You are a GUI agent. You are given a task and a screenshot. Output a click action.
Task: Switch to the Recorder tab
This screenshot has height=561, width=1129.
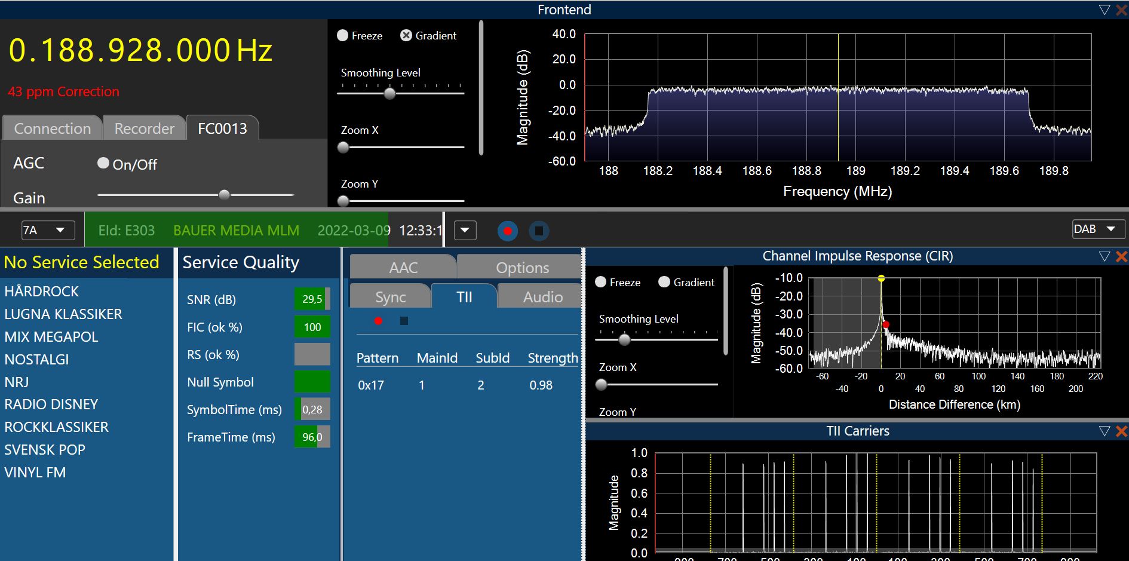pos(144,128)
